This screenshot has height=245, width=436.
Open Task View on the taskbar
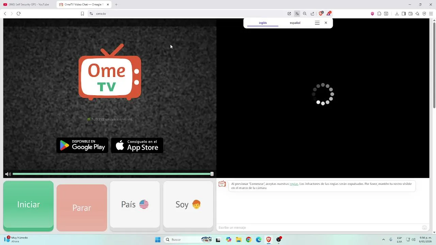tap(218, 240)
